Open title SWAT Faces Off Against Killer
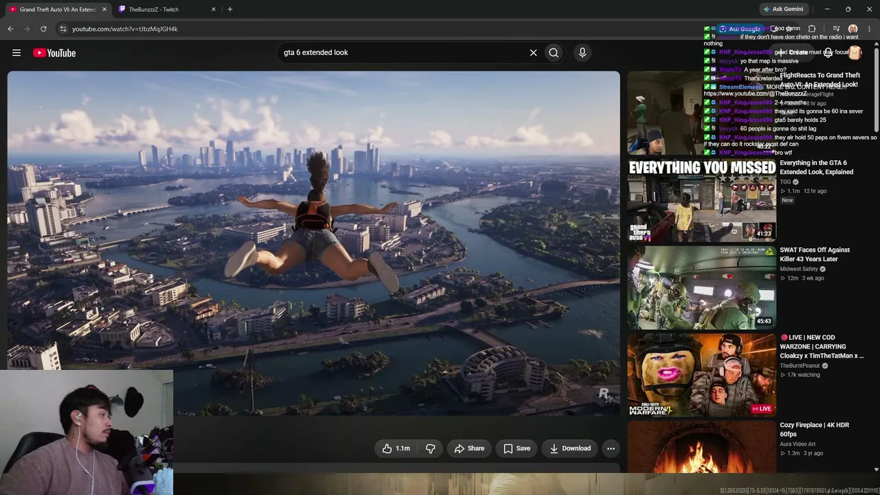 point(815,254)
